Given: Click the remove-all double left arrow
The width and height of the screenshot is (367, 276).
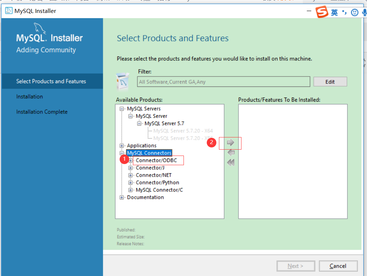Looking at the screenshot, I should [231, 162].
